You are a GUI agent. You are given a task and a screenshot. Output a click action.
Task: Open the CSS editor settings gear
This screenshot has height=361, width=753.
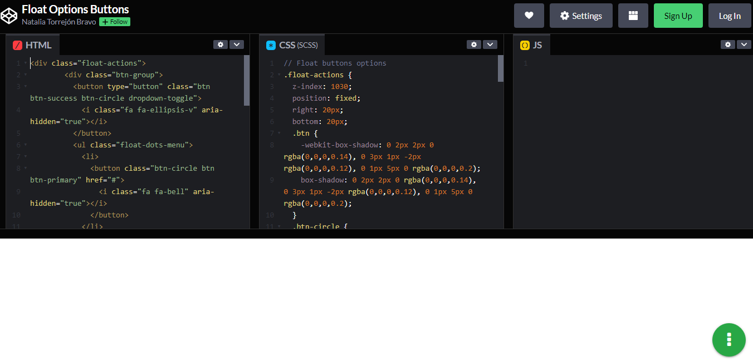pyautogui.click(x=474, y=44)
